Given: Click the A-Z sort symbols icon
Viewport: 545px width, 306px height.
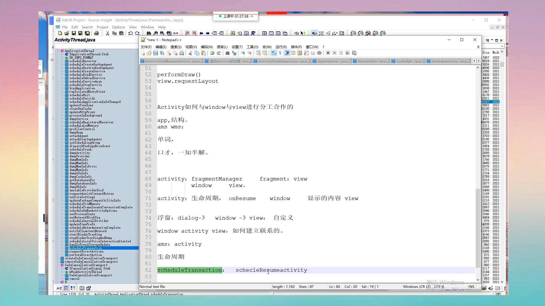Looking at the screenshot, I should point(59,288).
